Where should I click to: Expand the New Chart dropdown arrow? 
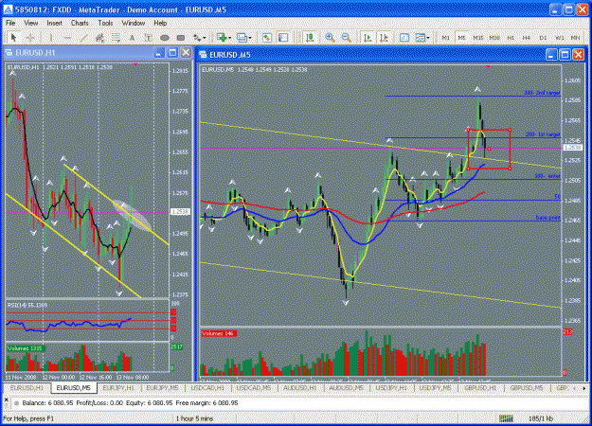tap(230, 38)
